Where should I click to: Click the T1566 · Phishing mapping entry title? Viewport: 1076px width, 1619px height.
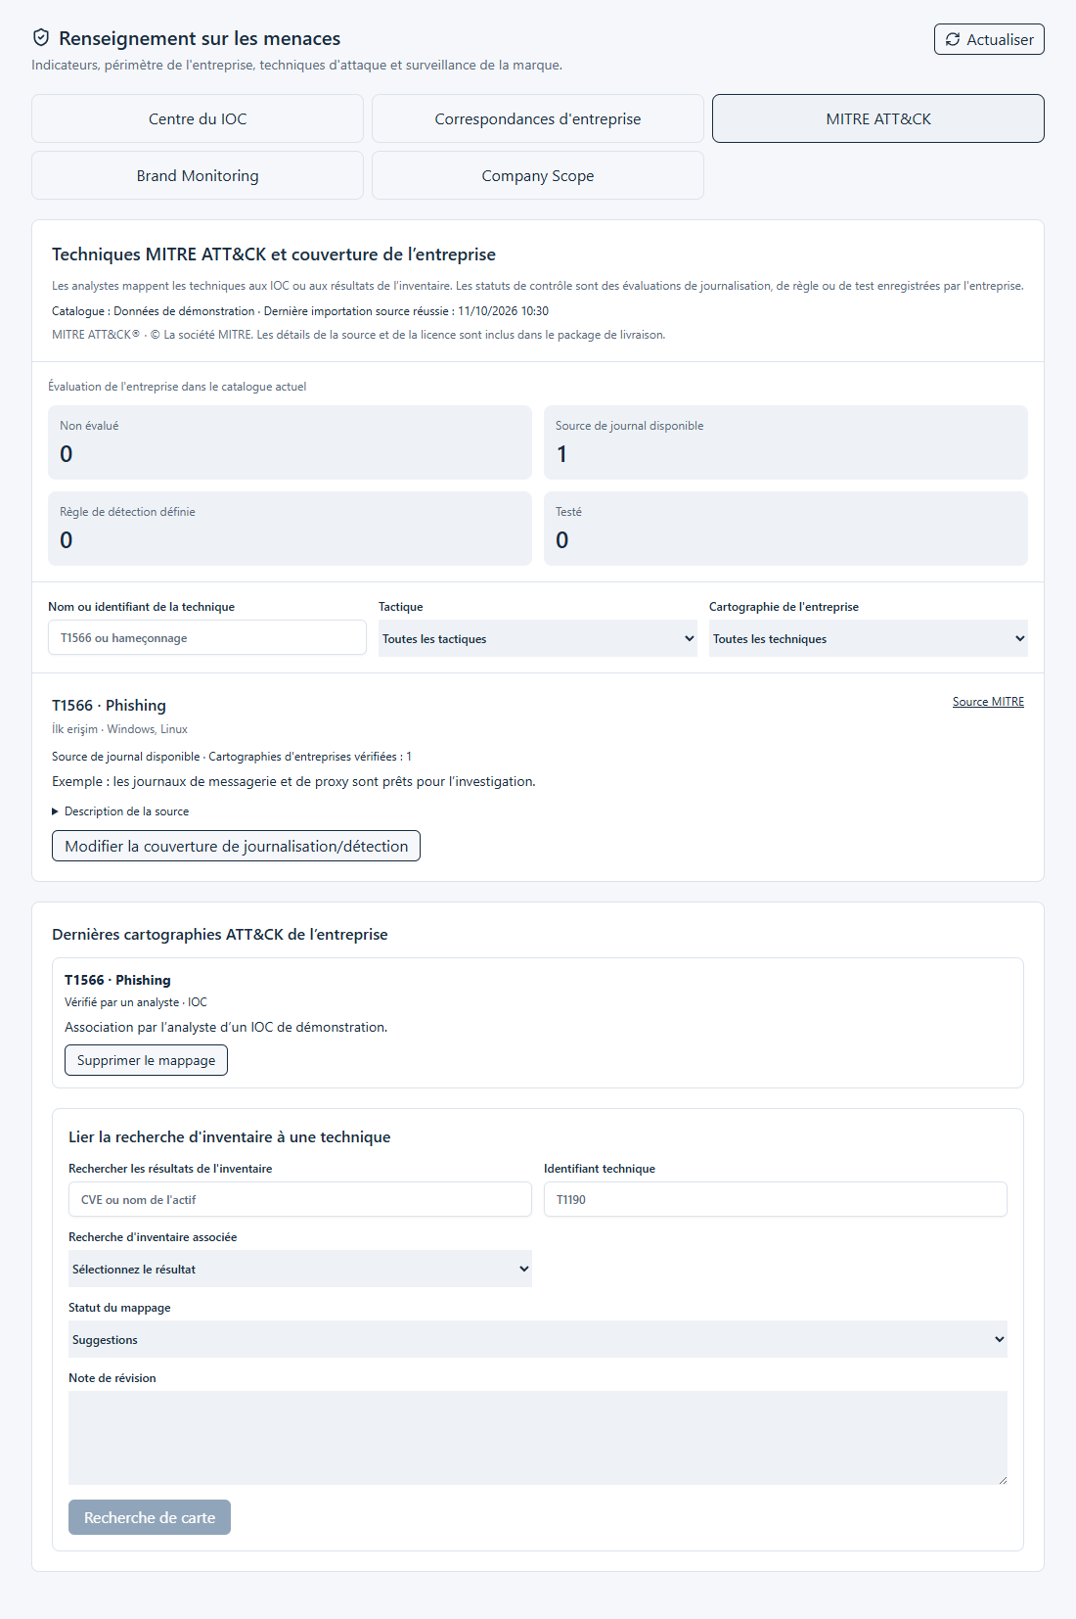[117, 980]
